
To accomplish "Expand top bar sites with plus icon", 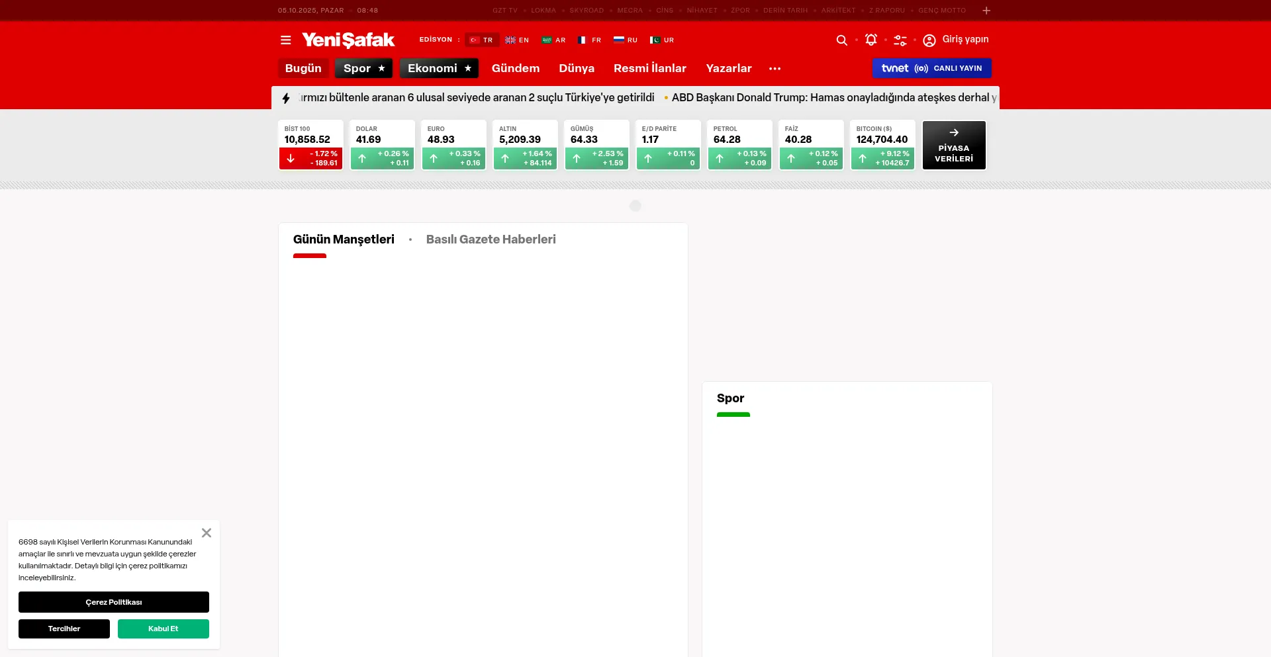I will (986, 11).
